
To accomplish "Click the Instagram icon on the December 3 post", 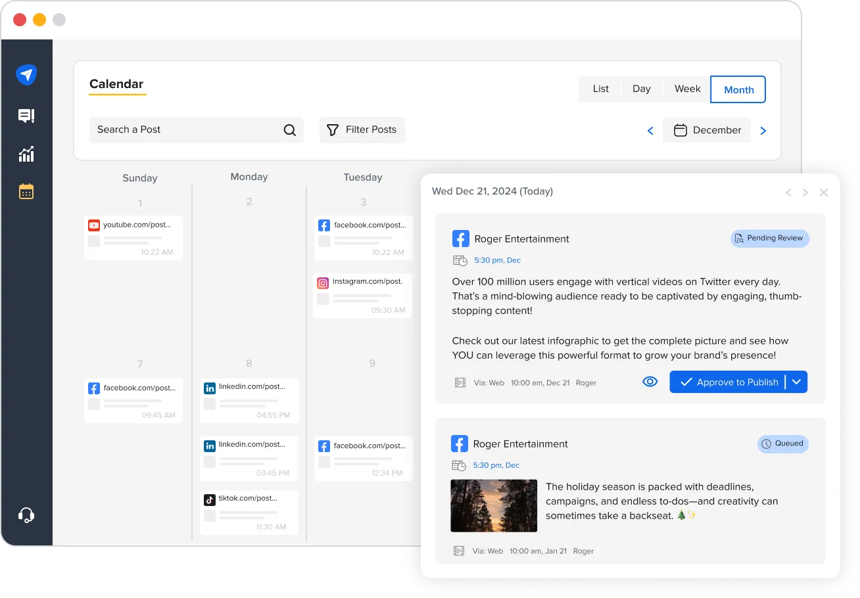I will coord(323,283).
